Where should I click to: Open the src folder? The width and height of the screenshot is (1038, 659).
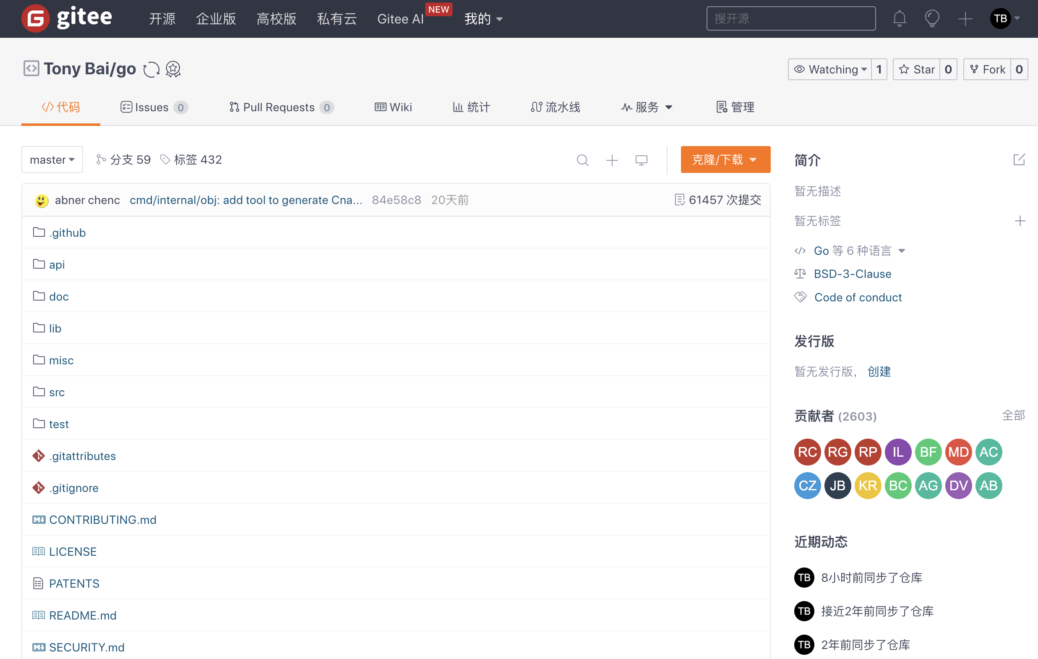(x=57, y=392)
